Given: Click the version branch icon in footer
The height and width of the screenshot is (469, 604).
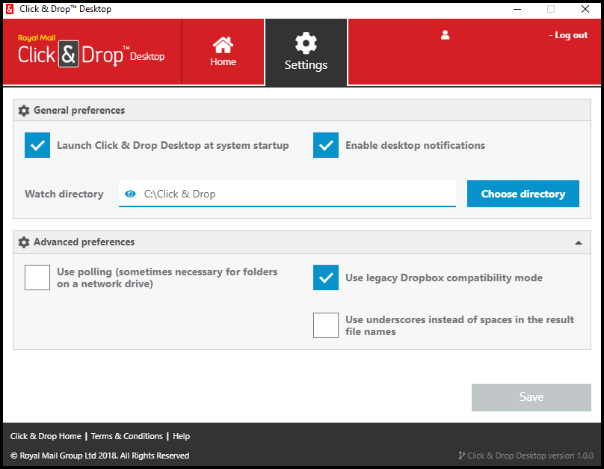Looking at the screenshot, I should 461,456.
